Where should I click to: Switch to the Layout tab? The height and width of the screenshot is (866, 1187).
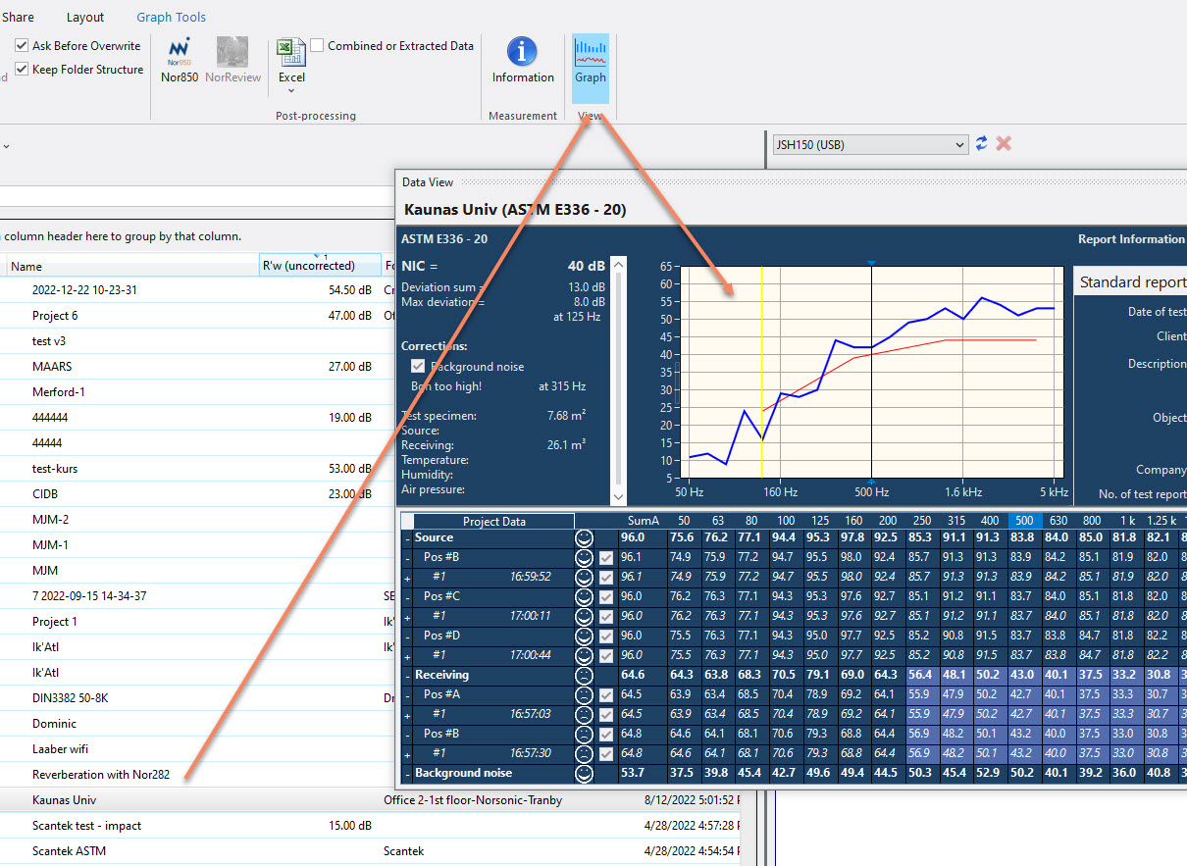coord(85,17)
